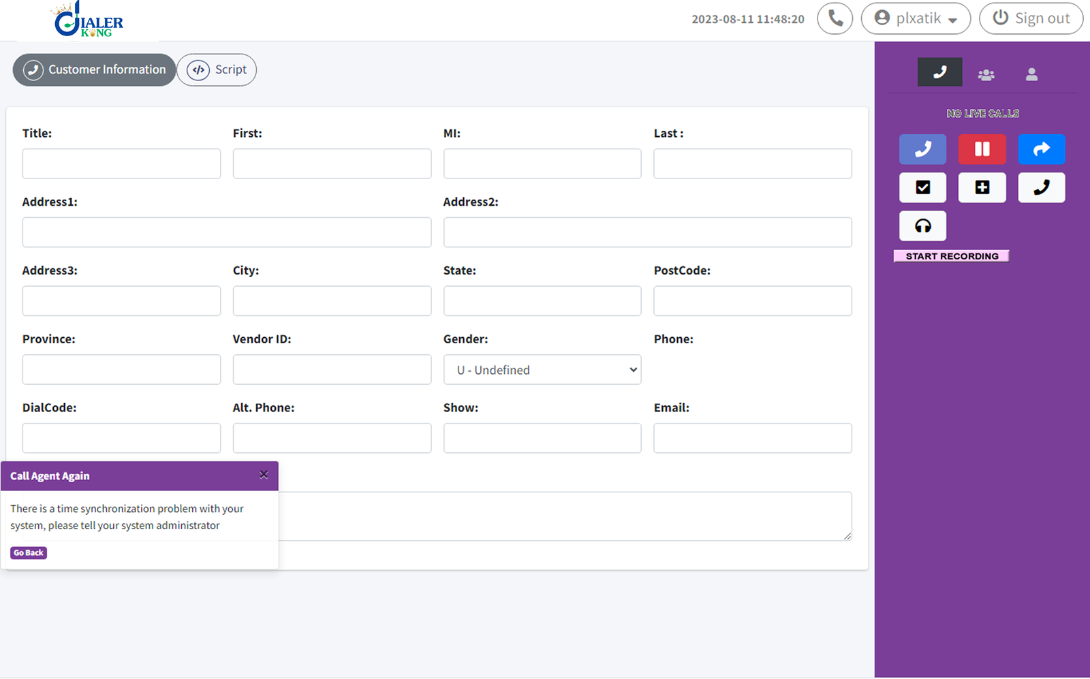1090x679 pixels.
Task: Focus the Vendor ID input field
Action: click(332, 370)
